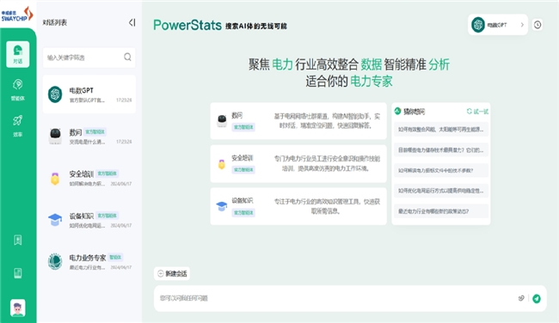Click the robot icon on the 数问 card
Image resolution: width=559 pixels, height=323 pixels.
point(222,121)
